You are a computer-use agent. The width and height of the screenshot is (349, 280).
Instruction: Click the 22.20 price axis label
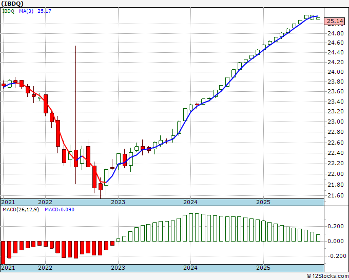click(x=336, y=163)
